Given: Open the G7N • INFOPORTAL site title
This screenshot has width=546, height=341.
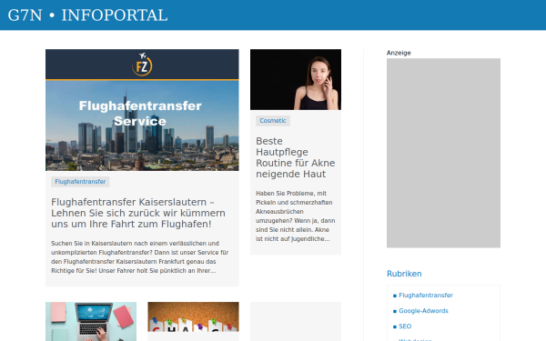Looking at the screenshot, I should pyautogui.click(x=87, y=15).
